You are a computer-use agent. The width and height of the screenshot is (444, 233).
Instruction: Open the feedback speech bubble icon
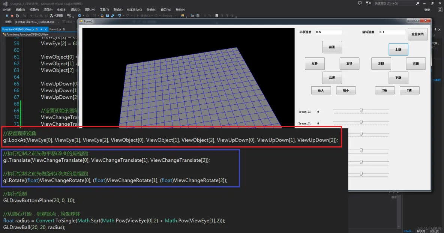click(x=360, y=3)
